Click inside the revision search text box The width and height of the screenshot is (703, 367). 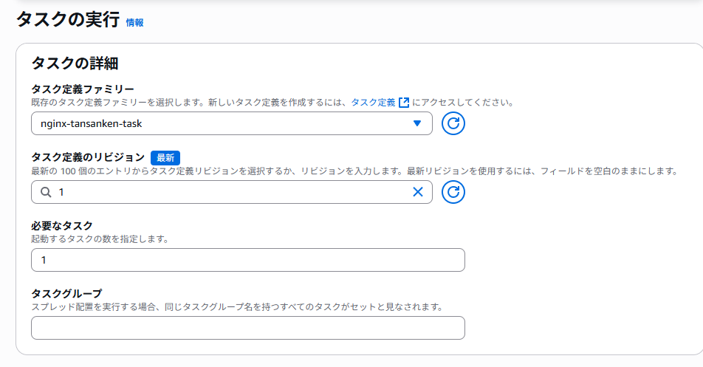tap(229, 192)
